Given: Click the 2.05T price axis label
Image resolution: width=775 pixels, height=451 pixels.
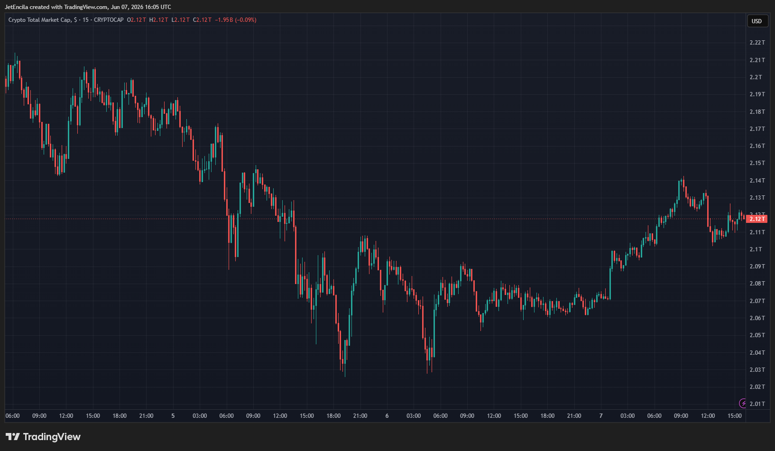Looking at the screenshot, I should pyautogui.click(x=757, y=335).
